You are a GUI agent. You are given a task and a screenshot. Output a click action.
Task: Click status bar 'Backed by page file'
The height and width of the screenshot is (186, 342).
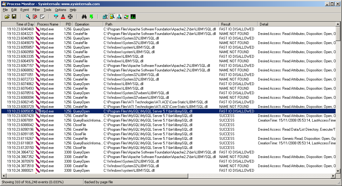(99, 182)
